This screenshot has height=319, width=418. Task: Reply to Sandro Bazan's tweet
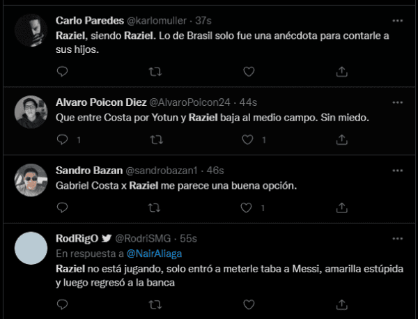coord(62,208)
